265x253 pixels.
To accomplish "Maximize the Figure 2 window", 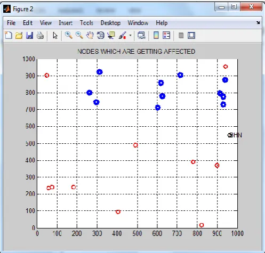I will pos(234,7).
